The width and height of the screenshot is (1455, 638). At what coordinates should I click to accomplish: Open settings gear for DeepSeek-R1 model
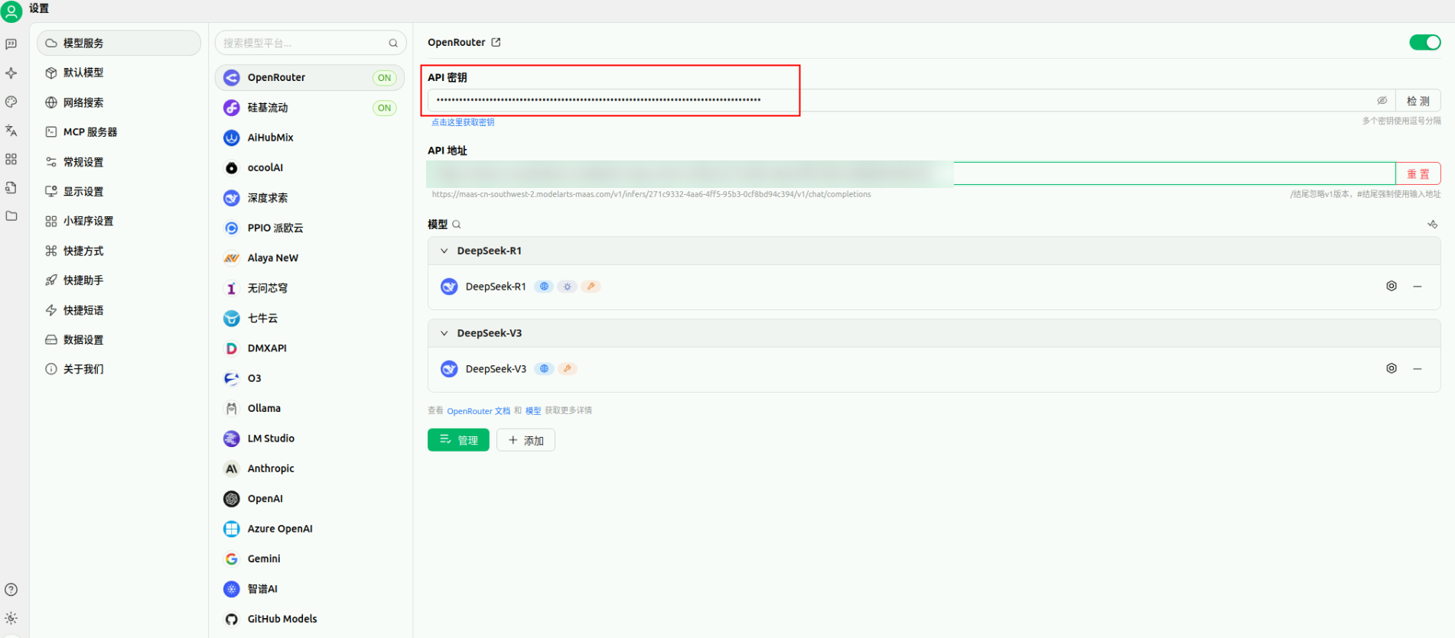pos(1392,286)
